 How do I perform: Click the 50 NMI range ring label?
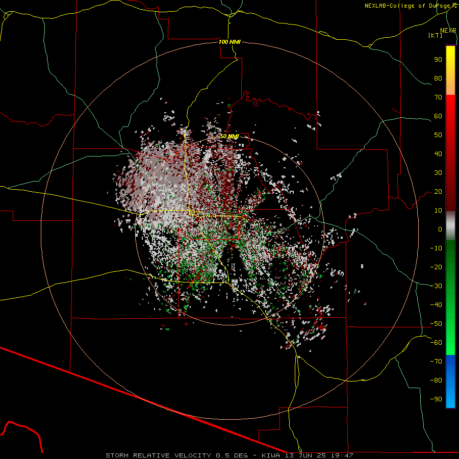229,136
